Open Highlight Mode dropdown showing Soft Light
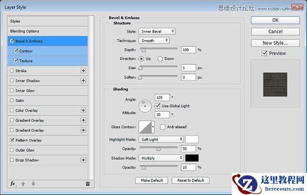 (161, 140)
